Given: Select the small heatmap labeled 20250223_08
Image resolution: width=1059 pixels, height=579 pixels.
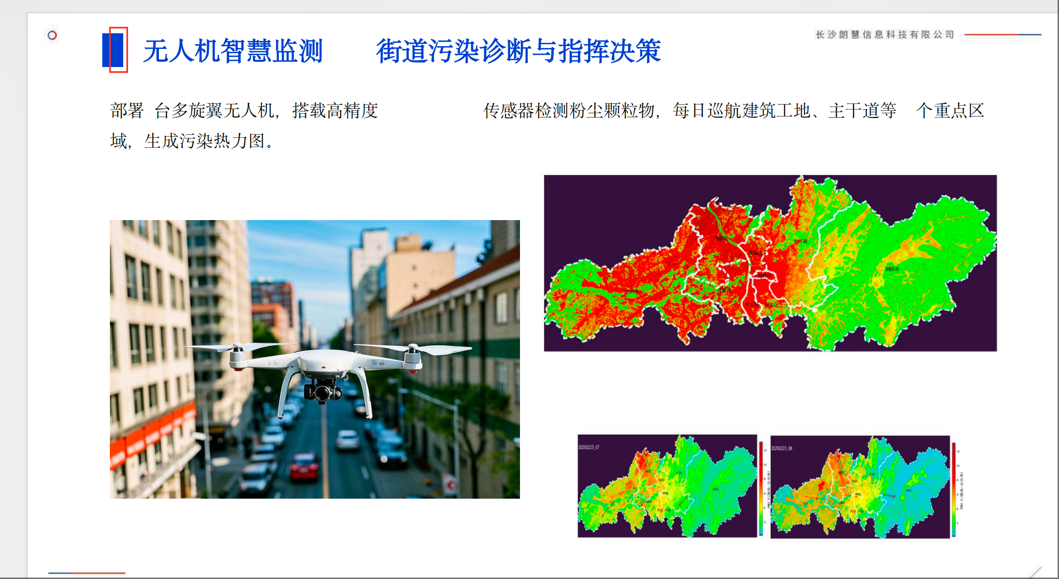Looking at the screenshot, I should pos(860,487).
